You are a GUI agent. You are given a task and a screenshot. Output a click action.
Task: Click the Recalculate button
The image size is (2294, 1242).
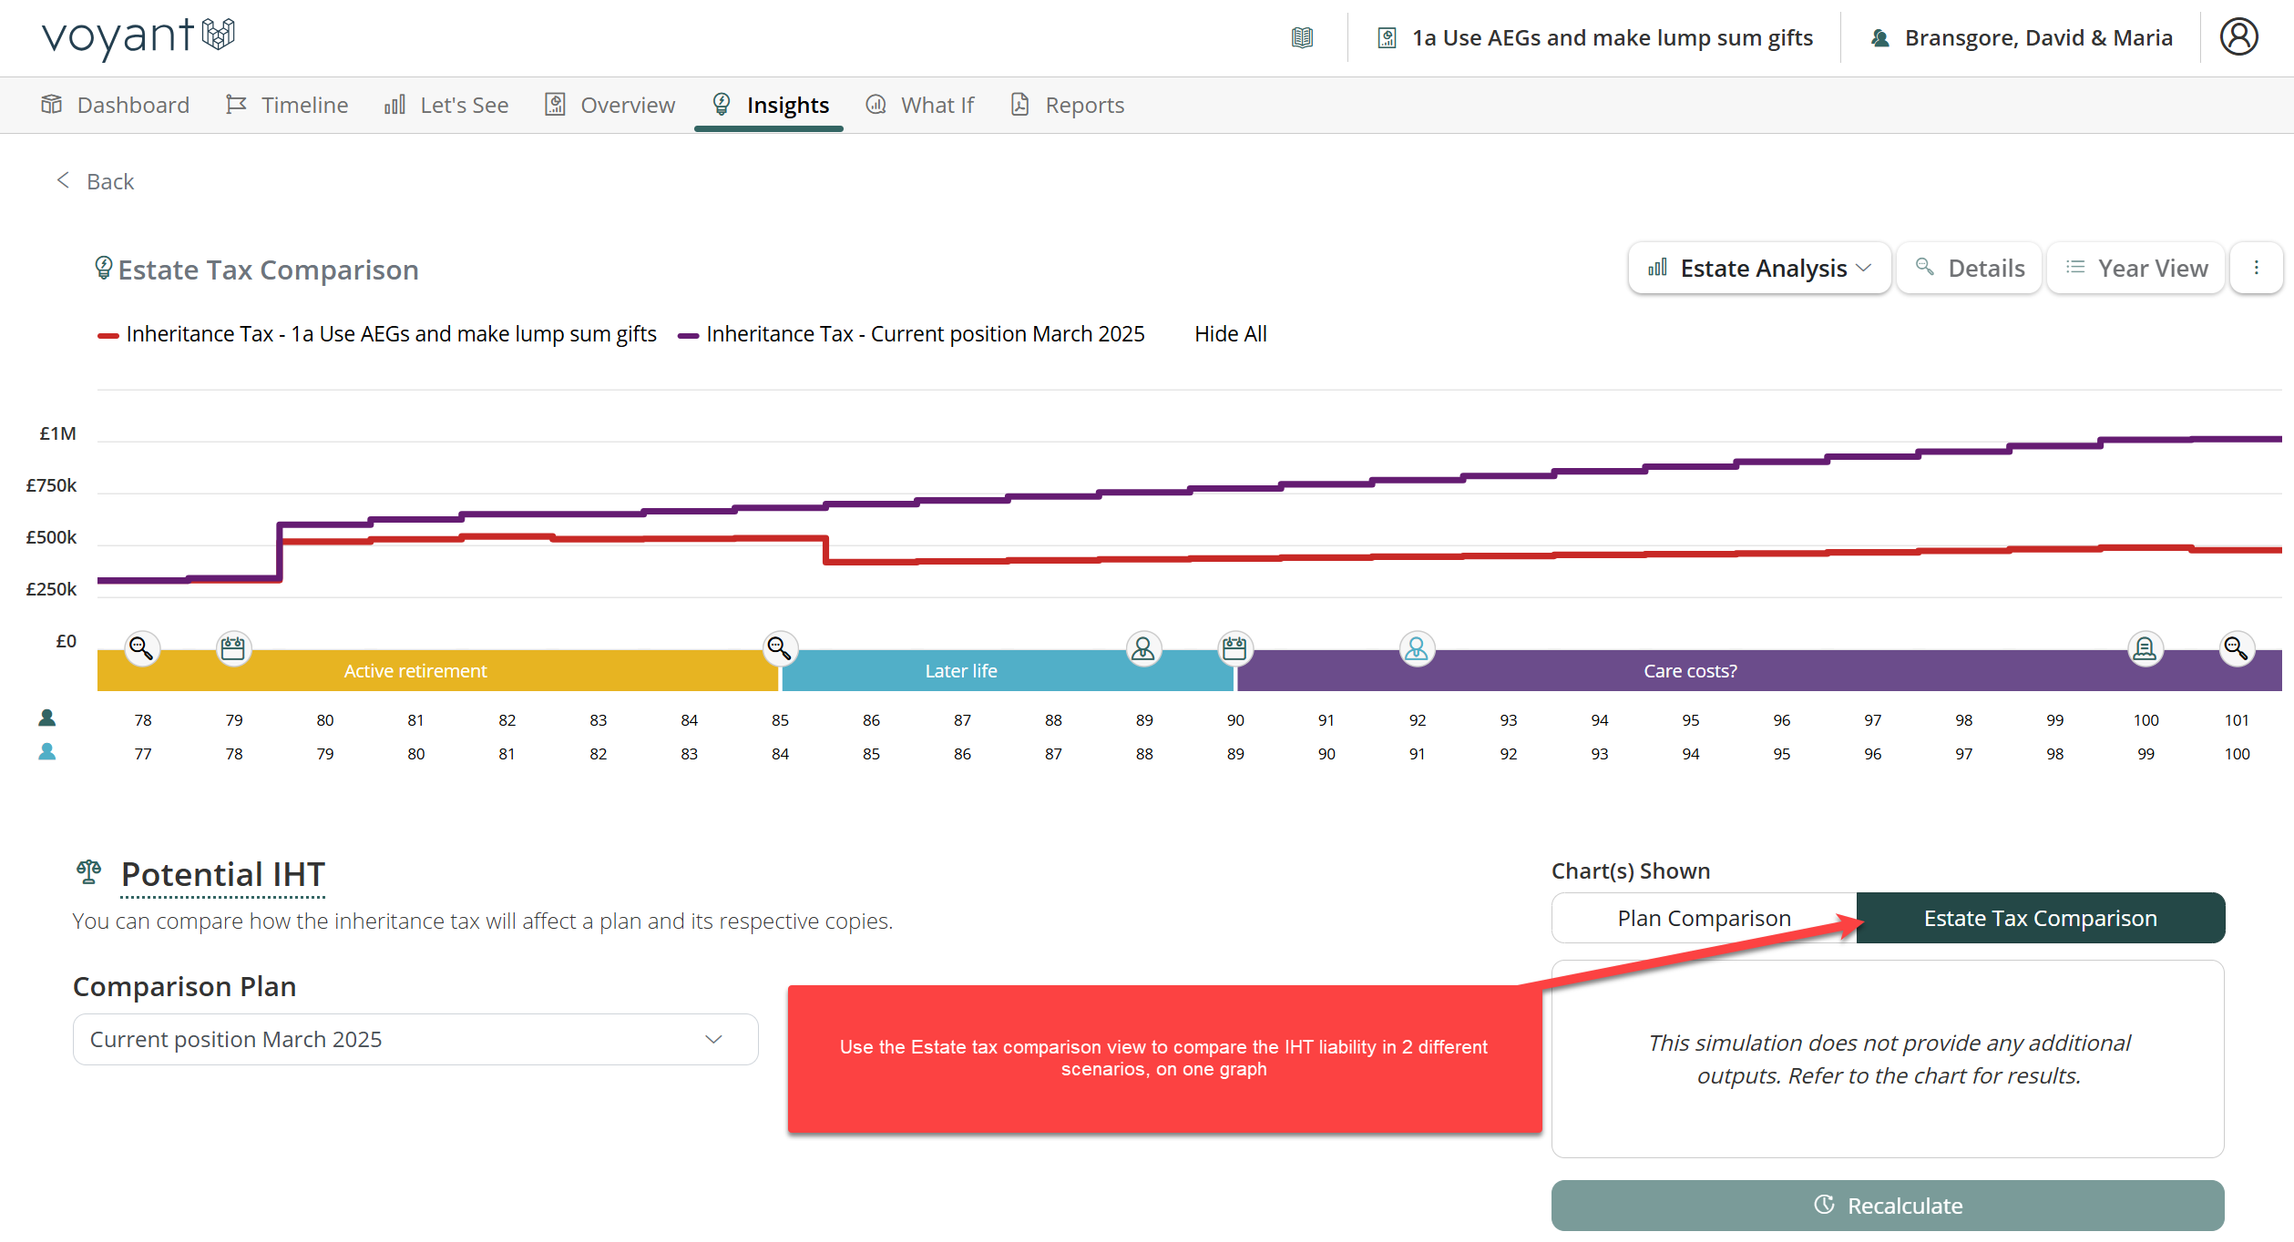point(1887,1205)
